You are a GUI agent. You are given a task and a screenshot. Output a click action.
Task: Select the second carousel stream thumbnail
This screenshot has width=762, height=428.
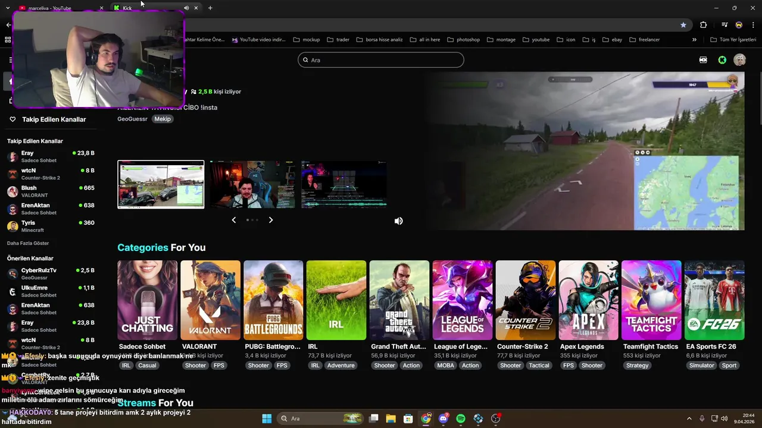pos(252,184)
